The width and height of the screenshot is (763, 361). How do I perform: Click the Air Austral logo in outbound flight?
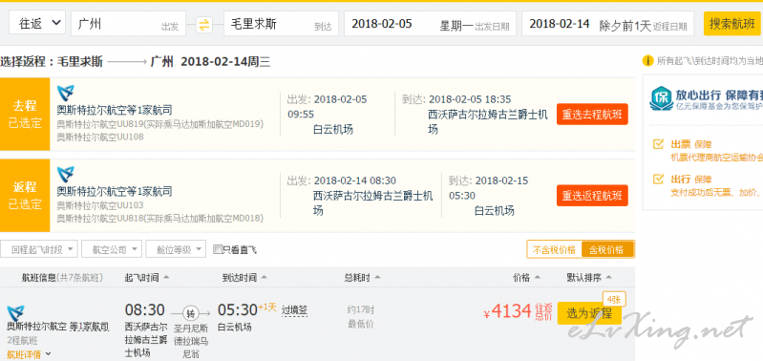pos(66,93)
